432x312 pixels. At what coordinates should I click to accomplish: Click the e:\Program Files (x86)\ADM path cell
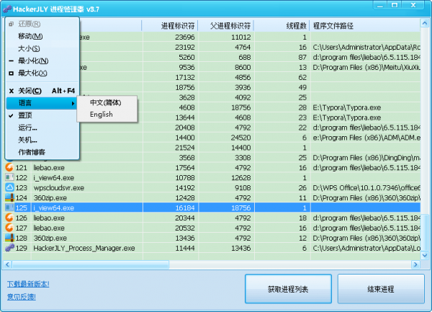[x=366, y=138]
